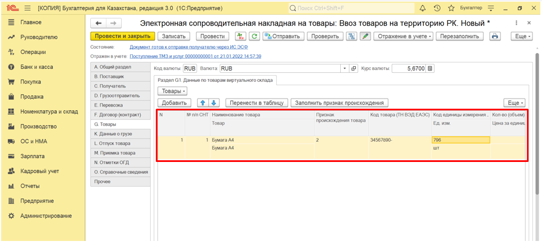Open calculator for Курс валюты field
Screen dimensions: 542x246
pos(430,68)
